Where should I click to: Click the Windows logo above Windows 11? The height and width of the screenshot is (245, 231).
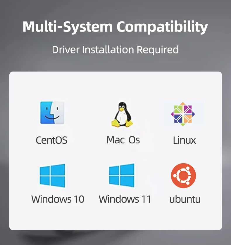click(x=122, y=175)
